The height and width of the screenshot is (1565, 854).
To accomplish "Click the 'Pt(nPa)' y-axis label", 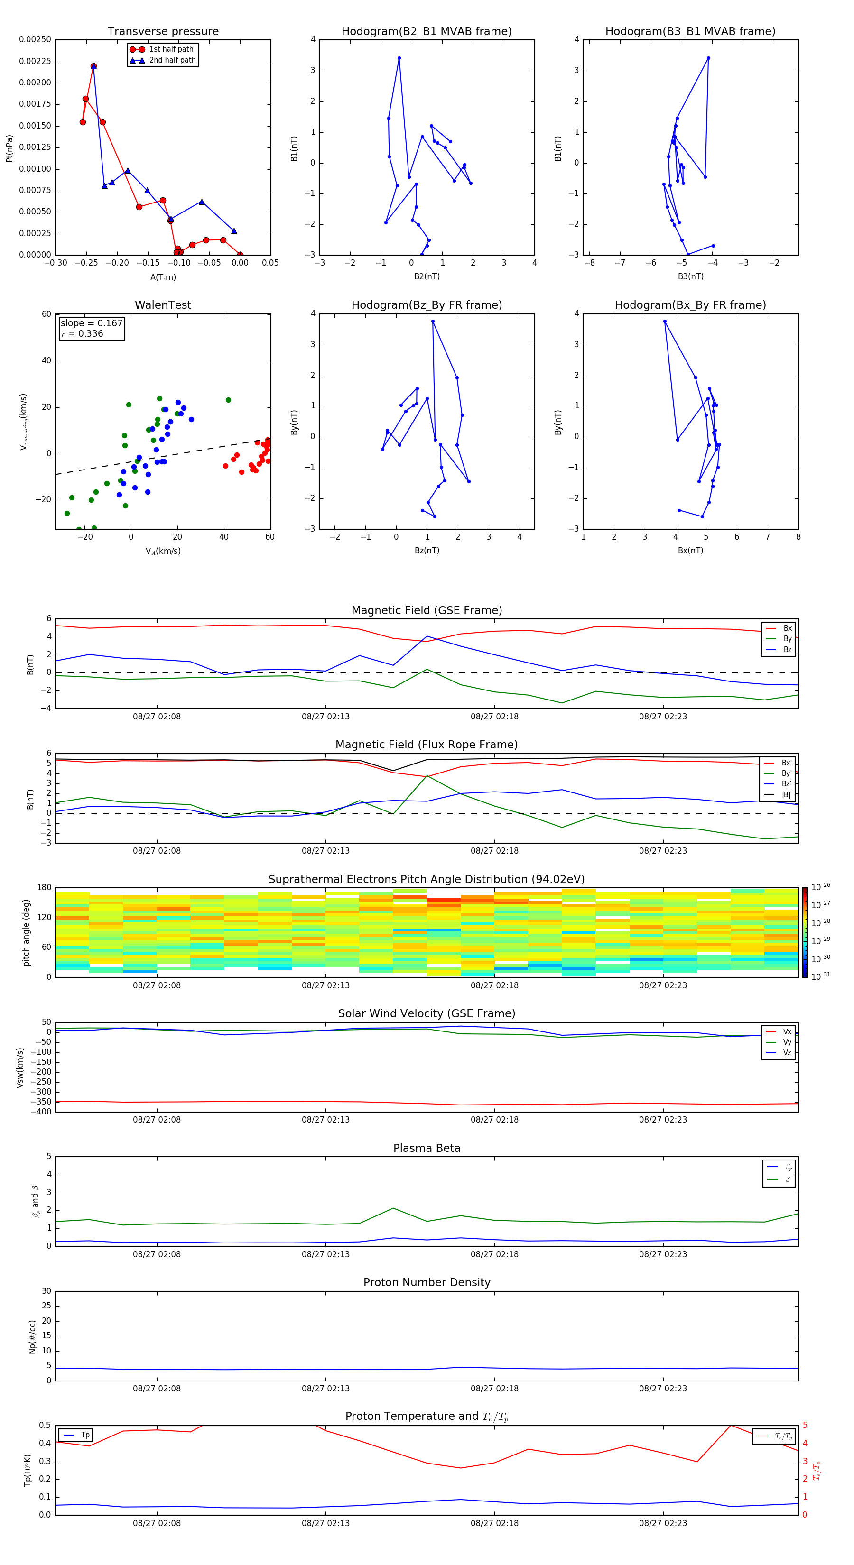I will coord(9,147).
